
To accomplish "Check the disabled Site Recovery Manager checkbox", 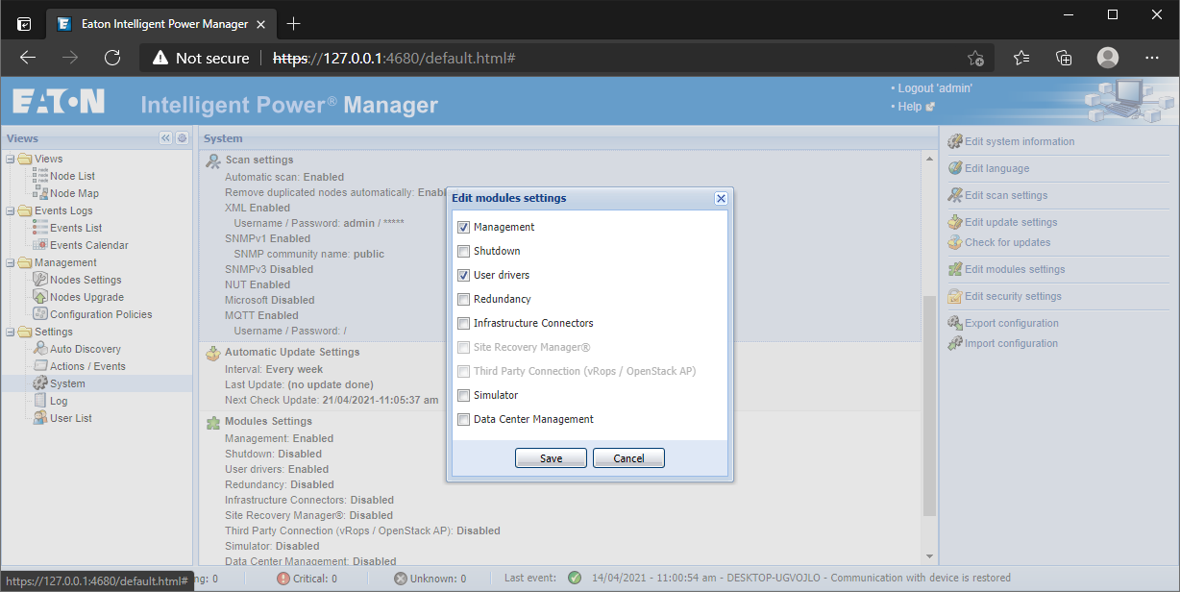I will [464, 348].
